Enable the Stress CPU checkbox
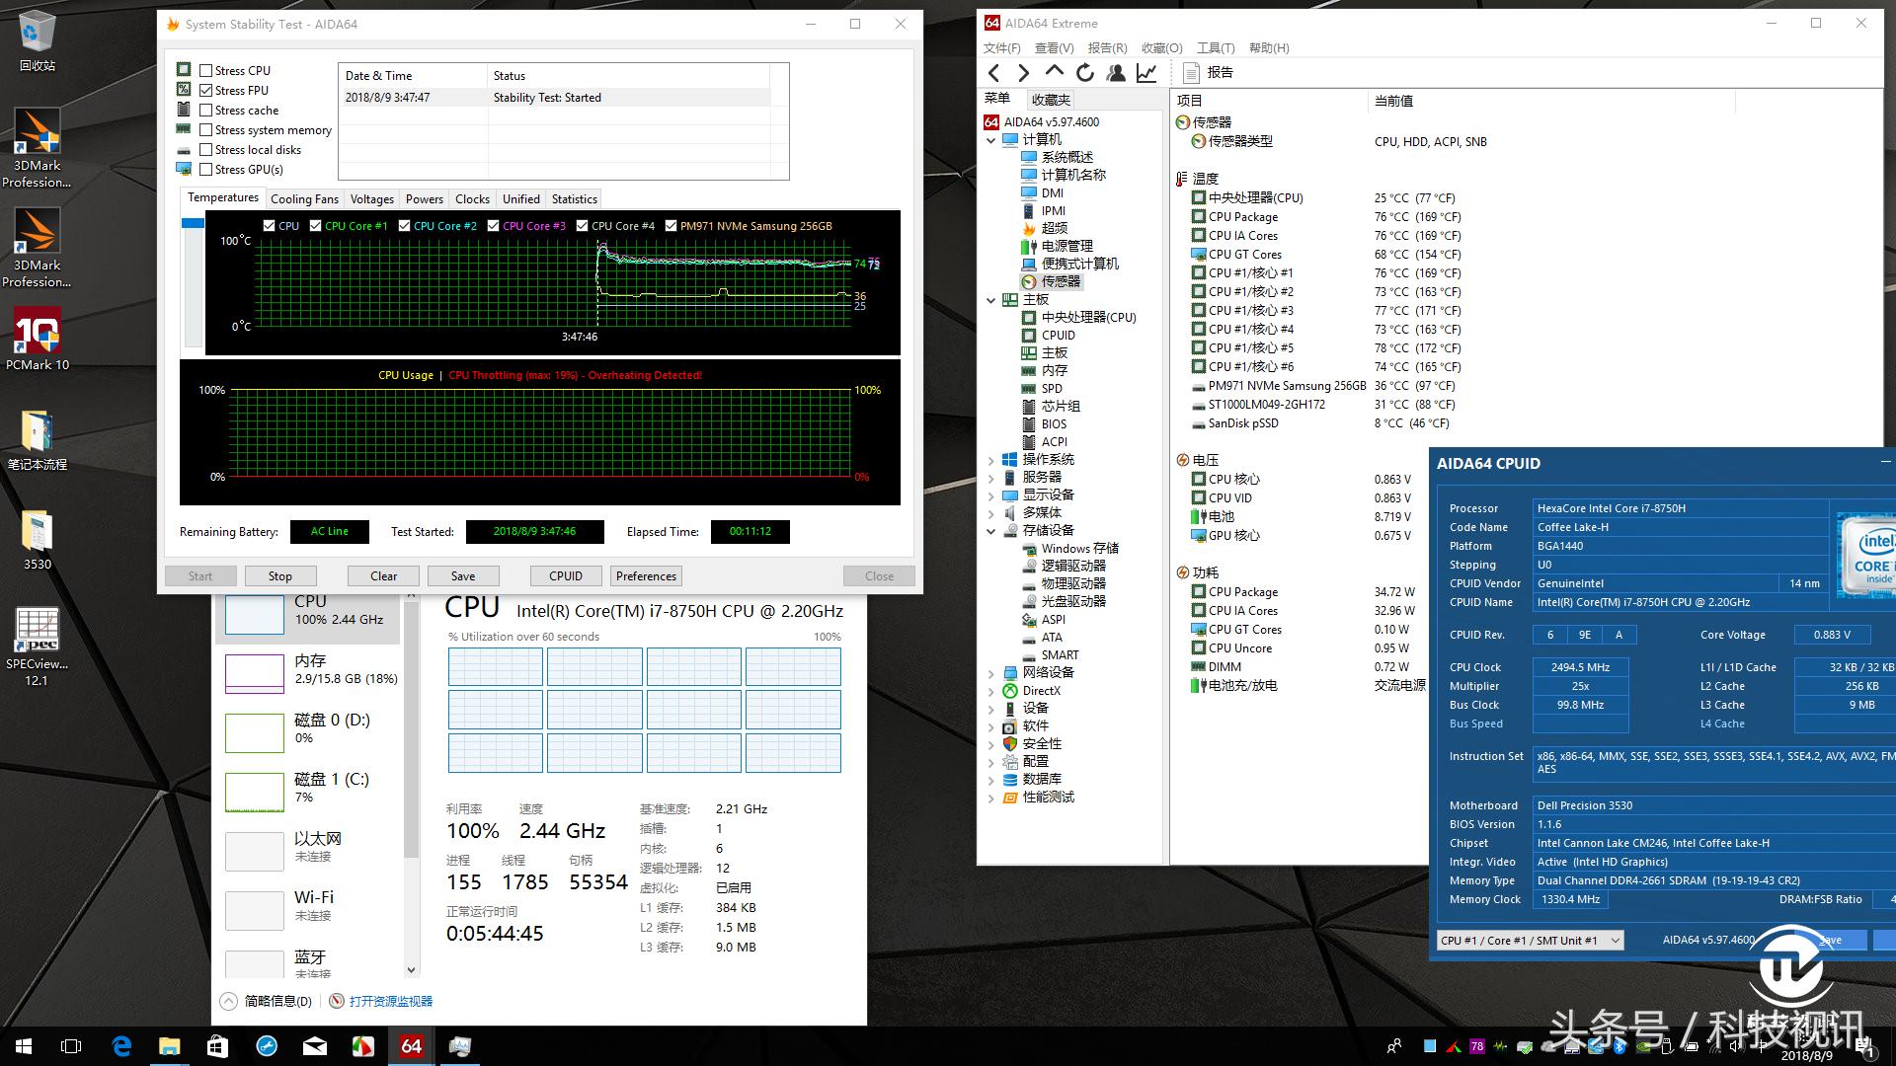The image size is (1896, 1066). point(205,70)
